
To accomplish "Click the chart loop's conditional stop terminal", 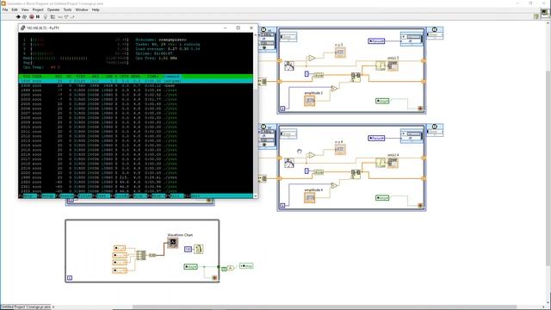I will click(214, 277).
